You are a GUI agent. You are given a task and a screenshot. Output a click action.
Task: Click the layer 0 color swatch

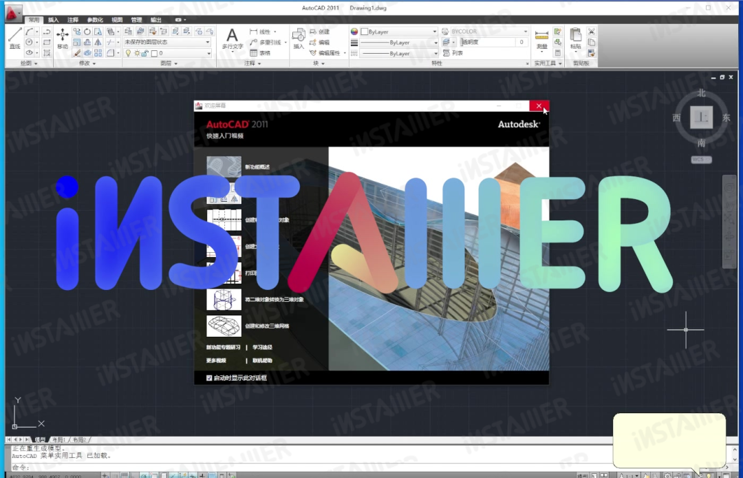click(x=154, y=54)
